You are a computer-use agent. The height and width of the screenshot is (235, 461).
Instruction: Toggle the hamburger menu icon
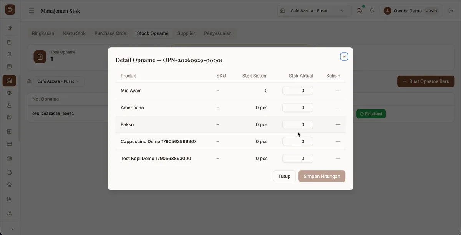32,11
